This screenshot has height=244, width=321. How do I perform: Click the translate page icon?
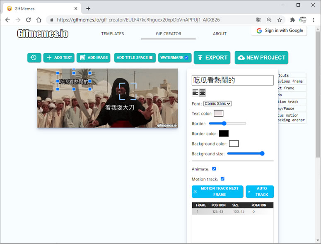pos(258,20)
